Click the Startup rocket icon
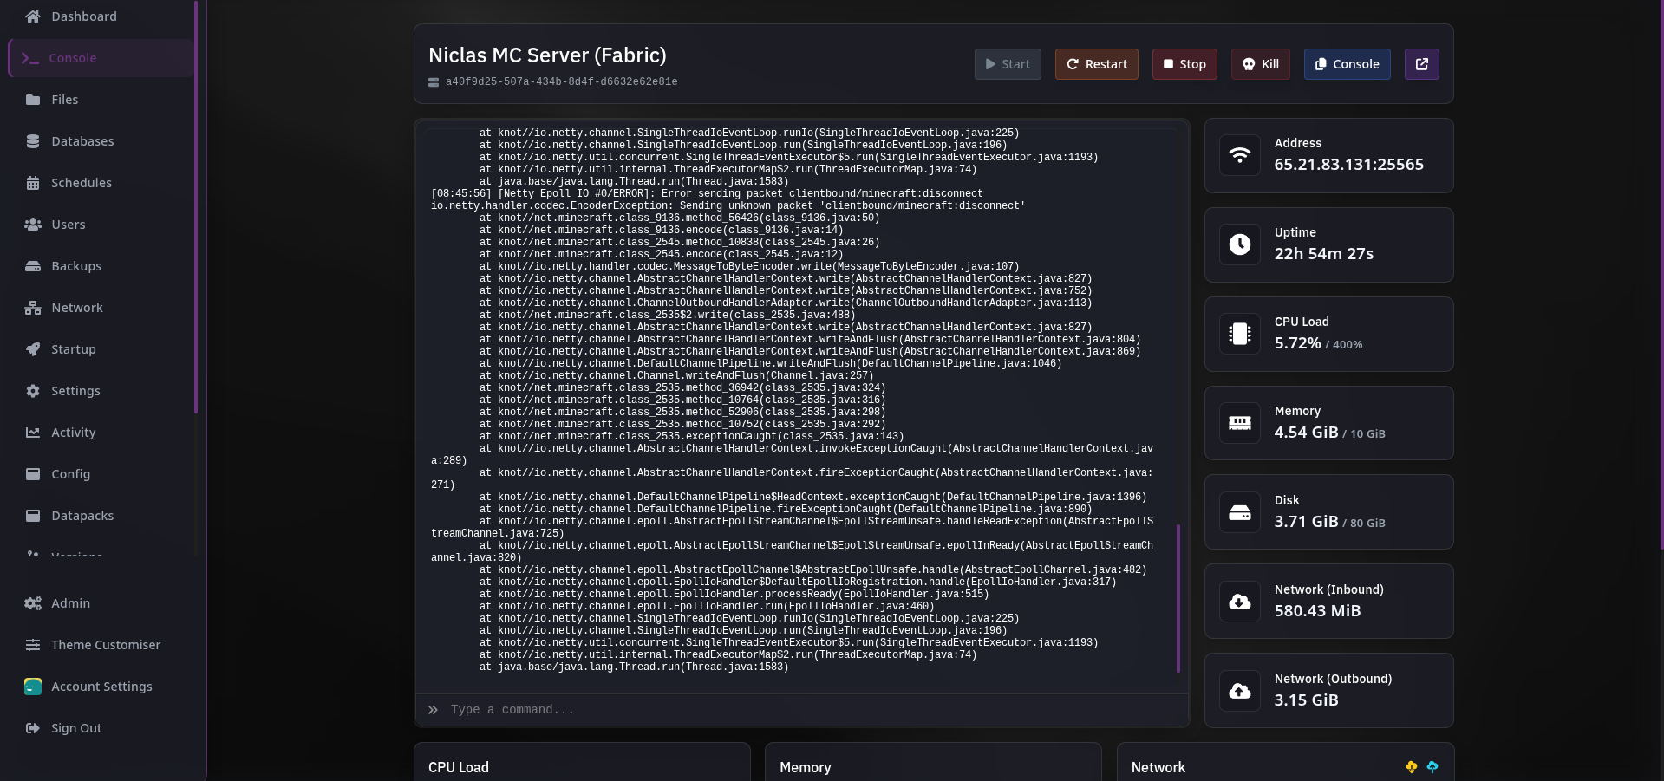1664x781 pixels. point(33,349)
